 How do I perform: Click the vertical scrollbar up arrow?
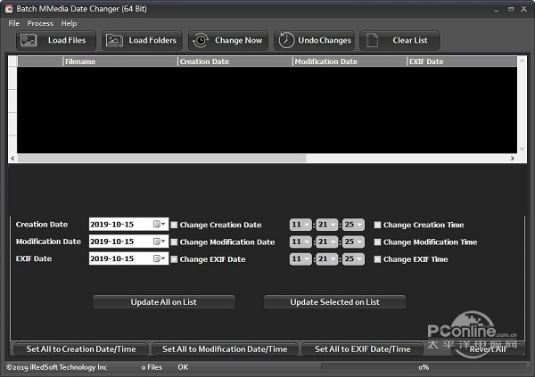point(522,61)
